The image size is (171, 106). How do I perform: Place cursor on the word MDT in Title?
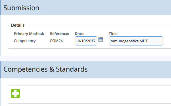tap(144, 41)
